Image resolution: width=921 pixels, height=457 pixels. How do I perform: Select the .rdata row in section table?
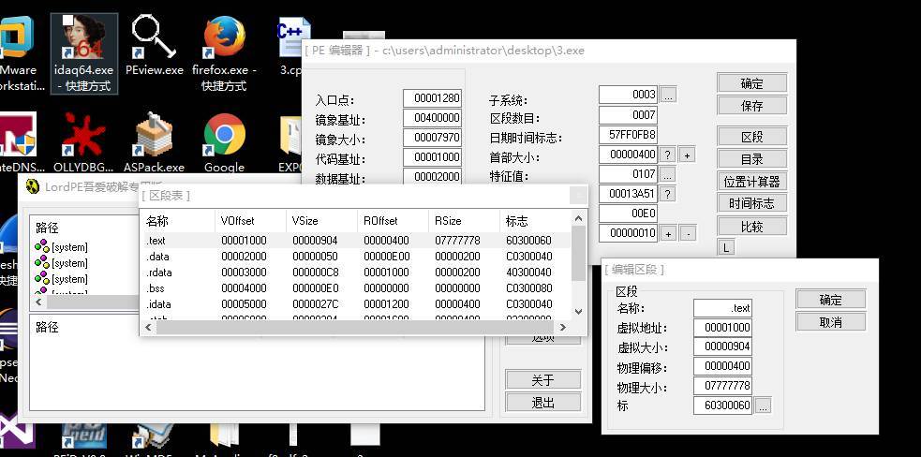tap(356, 272)
